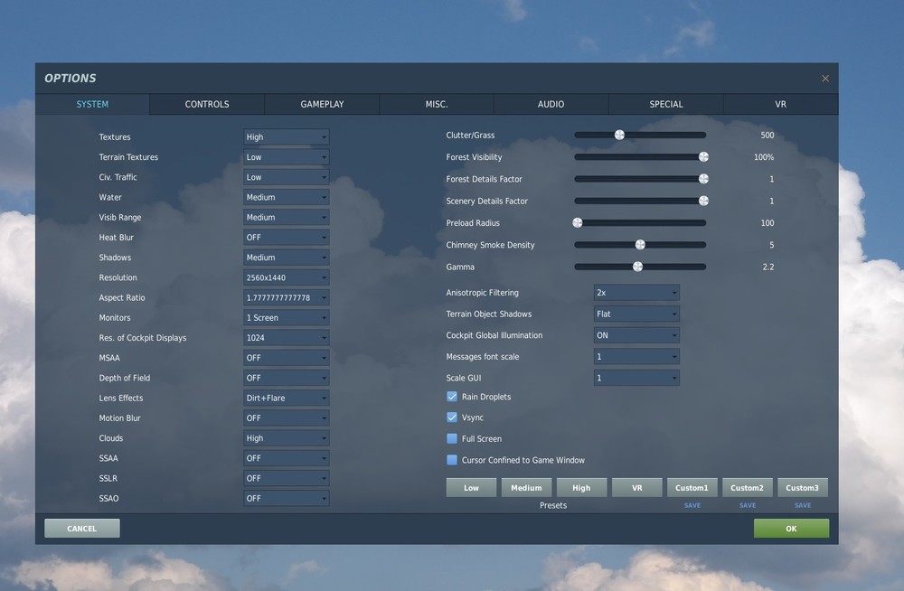Open the SSLR dropdown
Screen dimensions: 904x591
coord(286,479)
